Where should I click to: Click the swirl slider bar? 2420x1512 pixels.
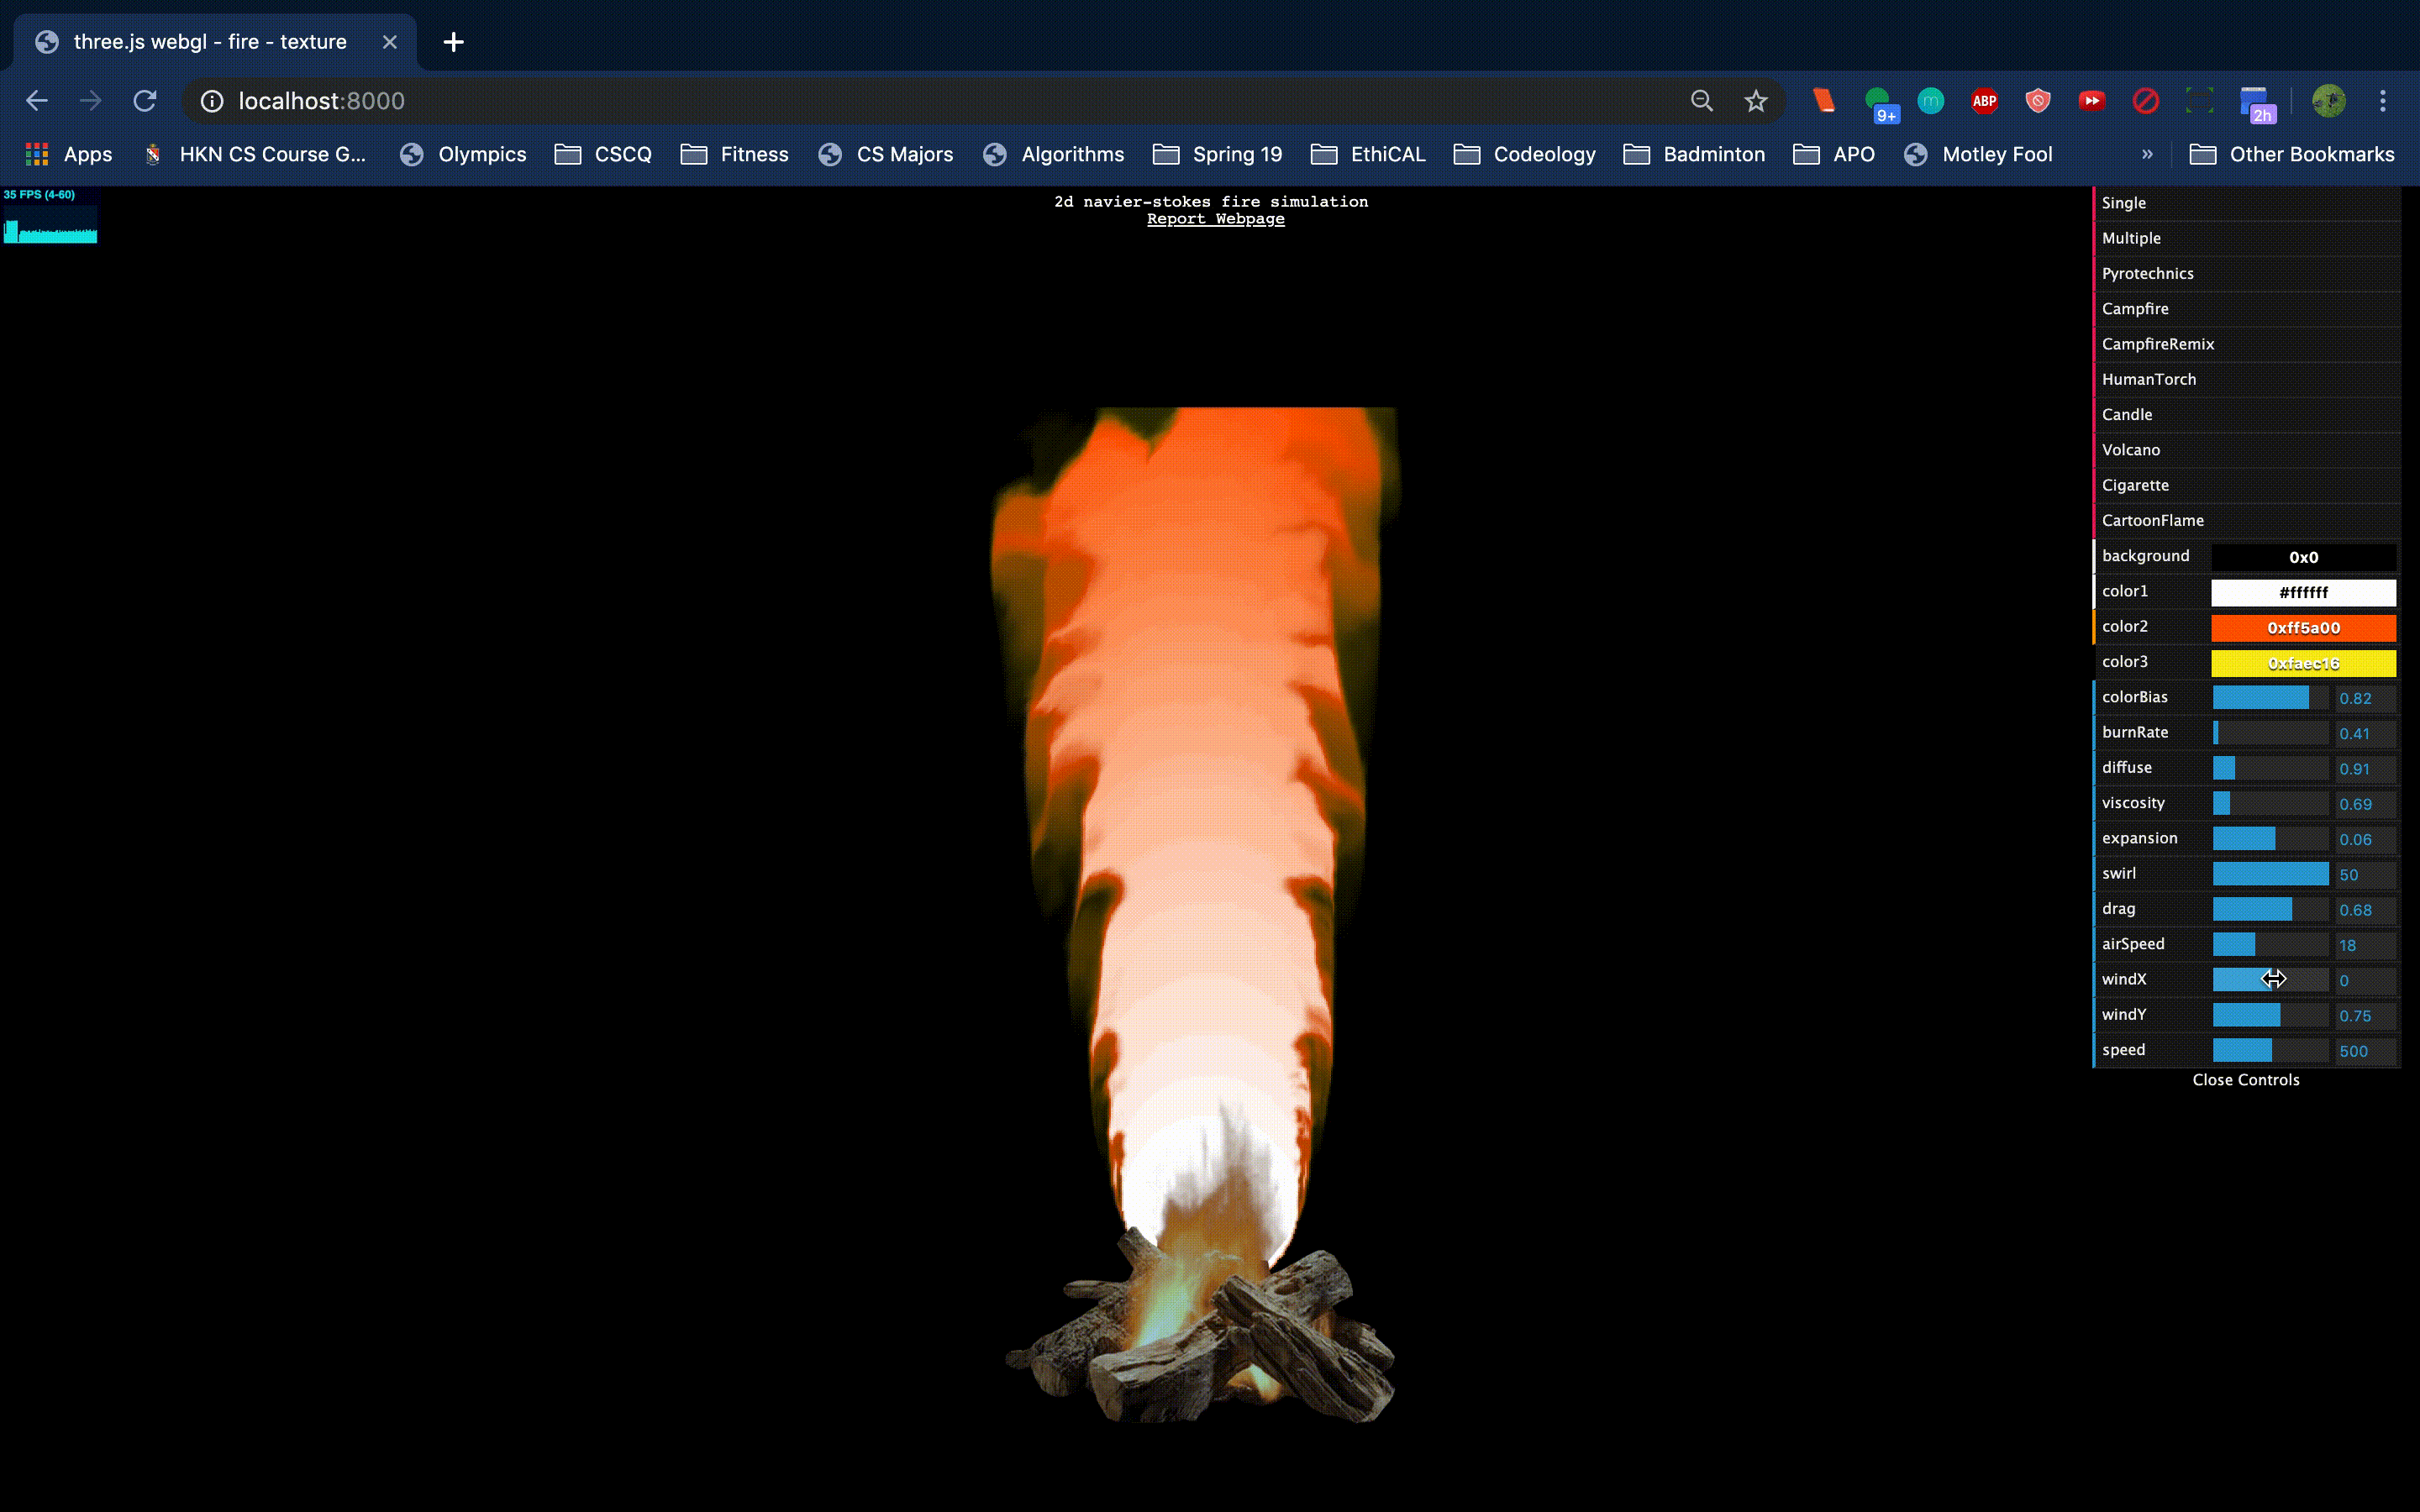(x=2270, y=874)
